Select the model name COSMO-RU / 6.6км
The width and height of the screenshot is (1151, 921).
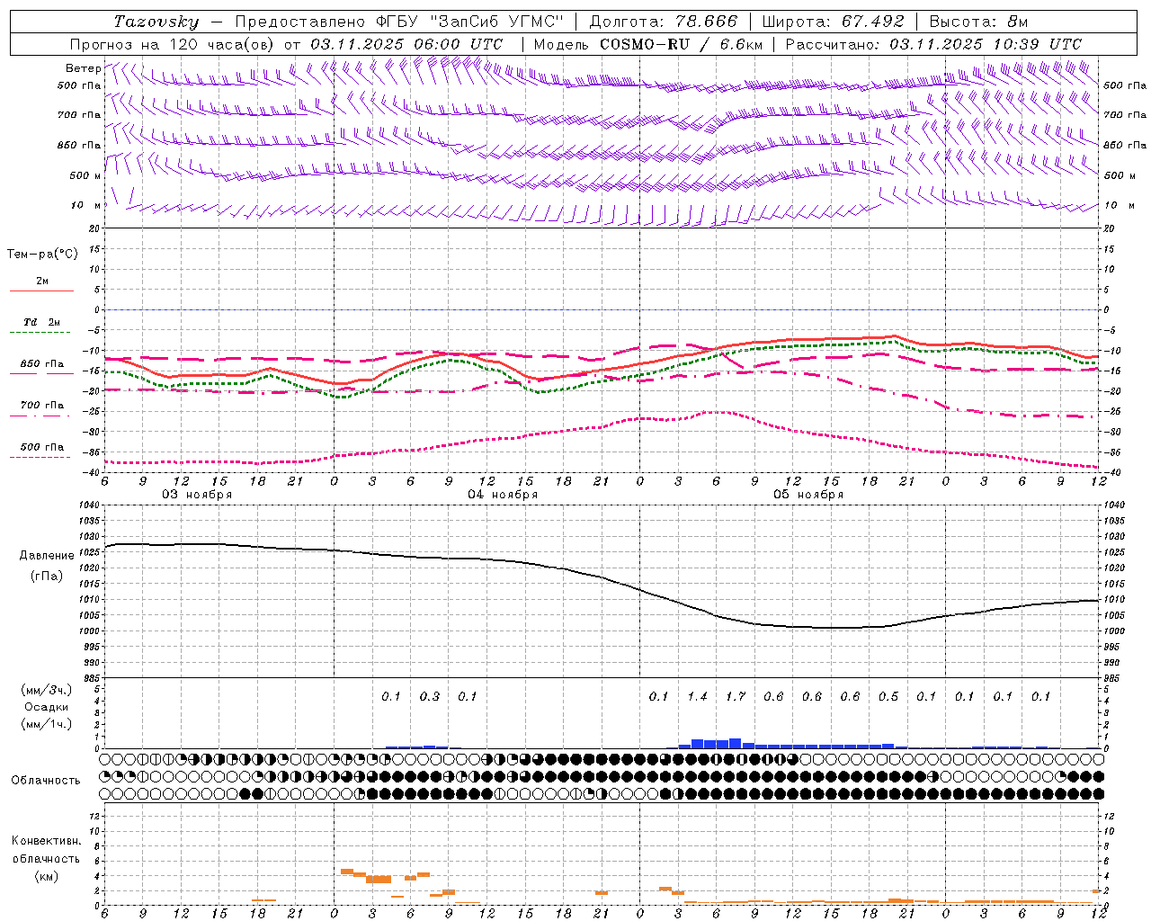681,44
